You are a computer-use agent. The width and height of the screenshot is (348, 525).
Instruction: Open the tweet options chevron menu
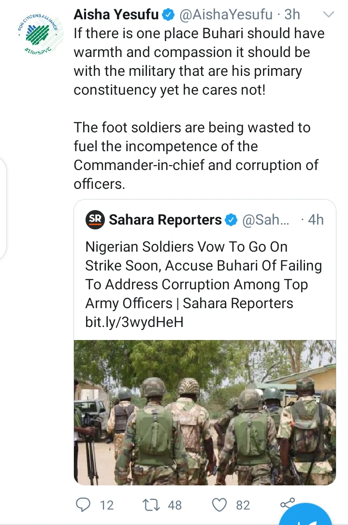pyautogui.click(x=329, y=14)
